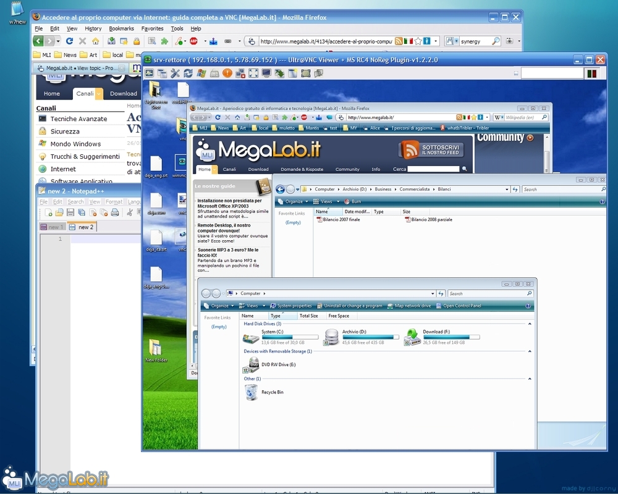Viewport: 618px width, 494px height.
Task: Click the Cerca search box on remote MegaLab page
Action: (434, 169)
